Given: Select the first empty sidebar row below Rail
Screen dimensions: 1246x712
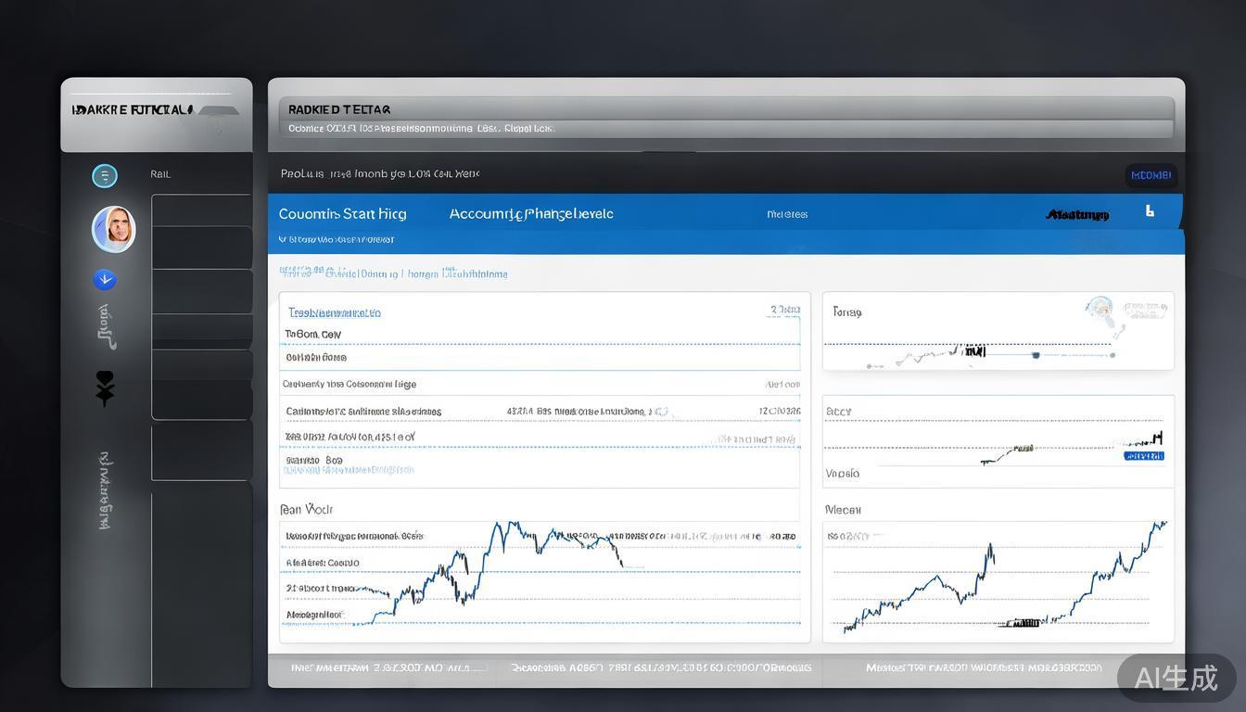Looking at the screenshot, I should coord(201,210).
